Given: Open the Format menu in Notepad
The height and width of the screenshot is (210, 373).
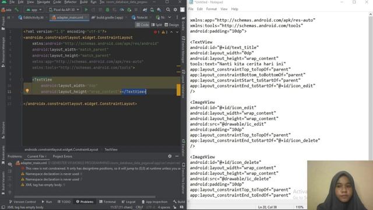Looking at the screenshot, I should (x=211, y=9).
